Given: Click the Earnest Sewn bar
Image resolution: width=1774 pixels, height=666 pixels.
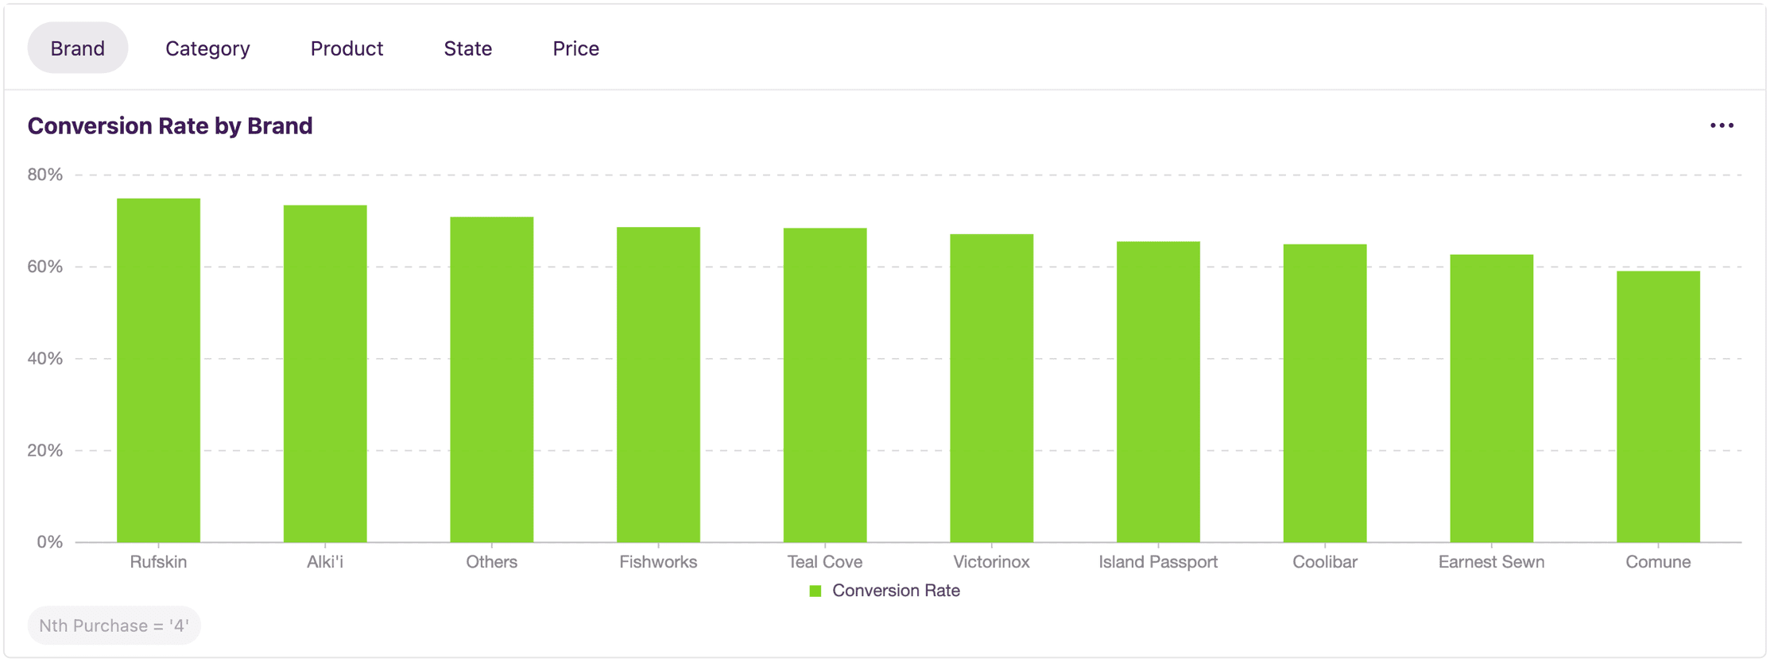Looking at the screenshot, I should tap(1491, 398).
